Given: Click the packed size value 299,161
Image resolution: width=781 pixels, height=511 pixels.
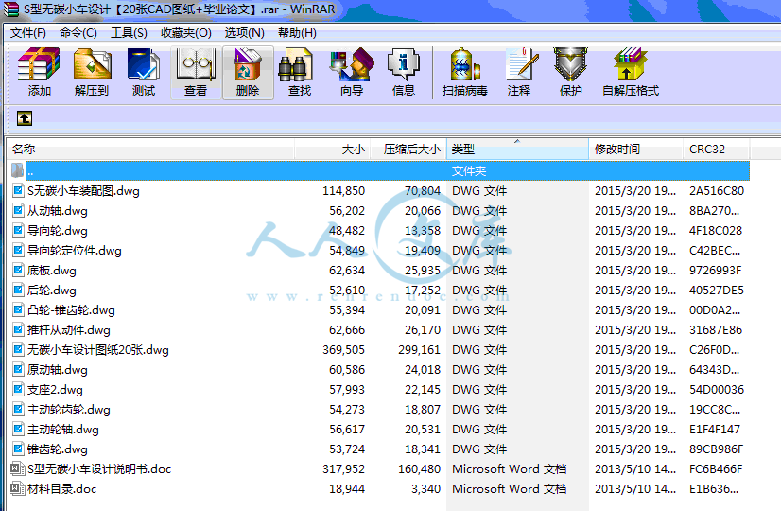Looking at the screenshot, I should click(420, 350).
